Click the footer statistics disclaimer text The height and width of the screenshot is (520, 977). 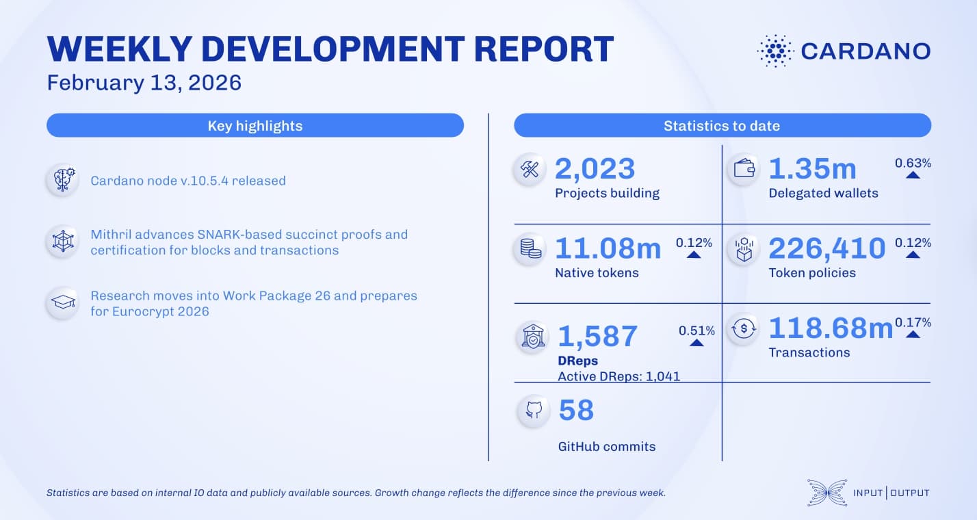pyautogui.click(x=356, y=492)
